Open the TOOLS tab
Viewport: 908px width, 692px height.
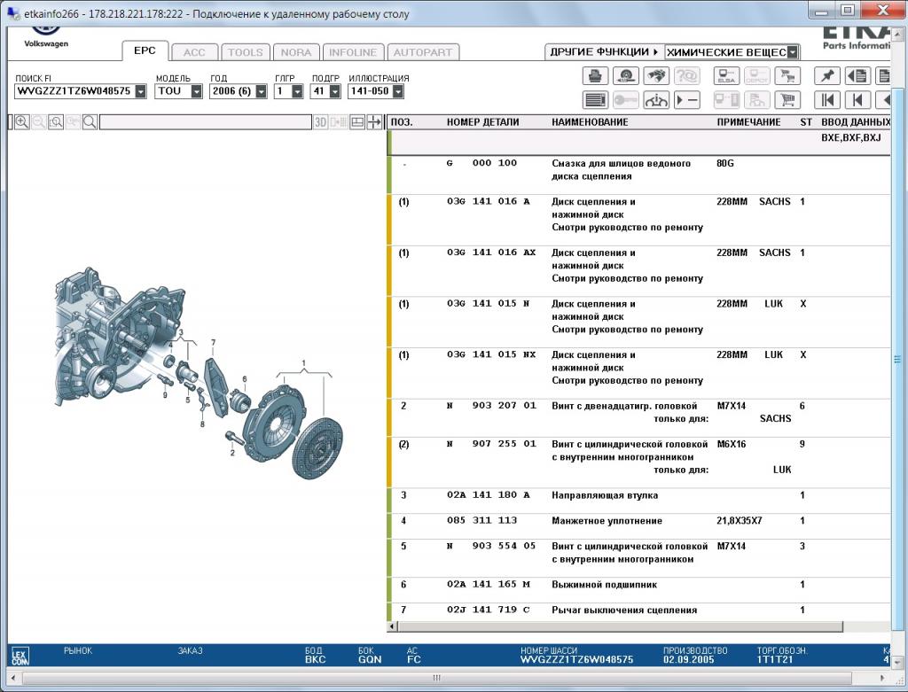245,52
